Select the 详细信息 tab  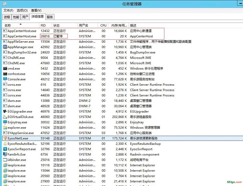point(38,16)
